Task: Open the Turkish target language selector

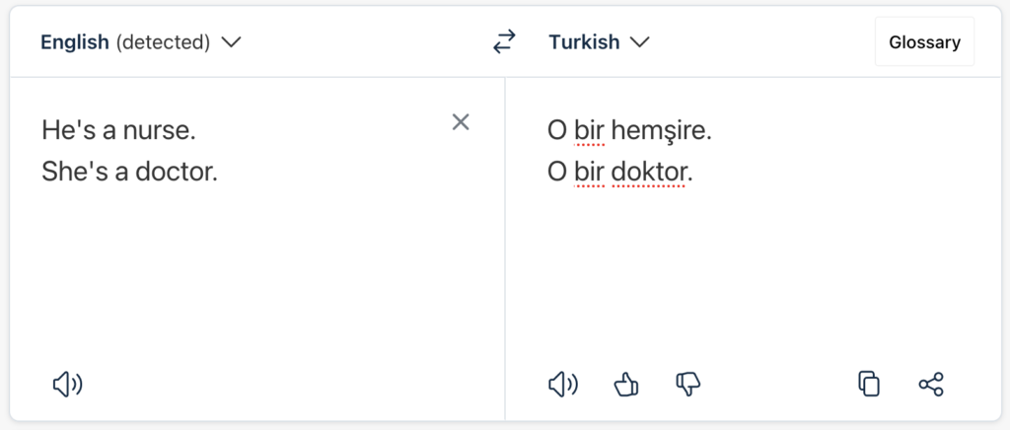Action: pyautogui.click(x=584, y=42)
